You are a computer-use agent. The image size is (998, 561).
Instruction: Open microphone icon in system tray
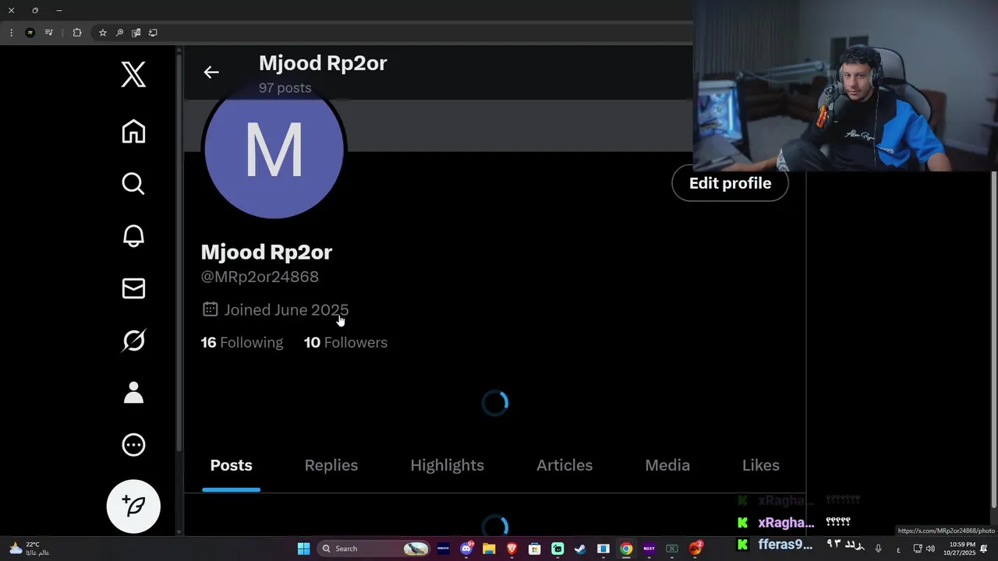click(x=878, y=549)
